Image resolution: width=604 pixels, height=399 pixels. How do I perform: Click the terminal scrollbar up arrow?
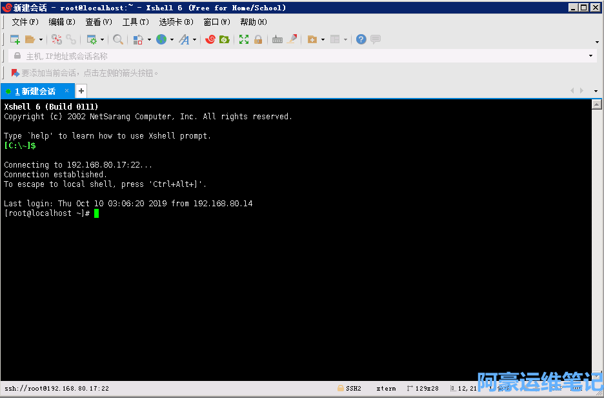597,104
